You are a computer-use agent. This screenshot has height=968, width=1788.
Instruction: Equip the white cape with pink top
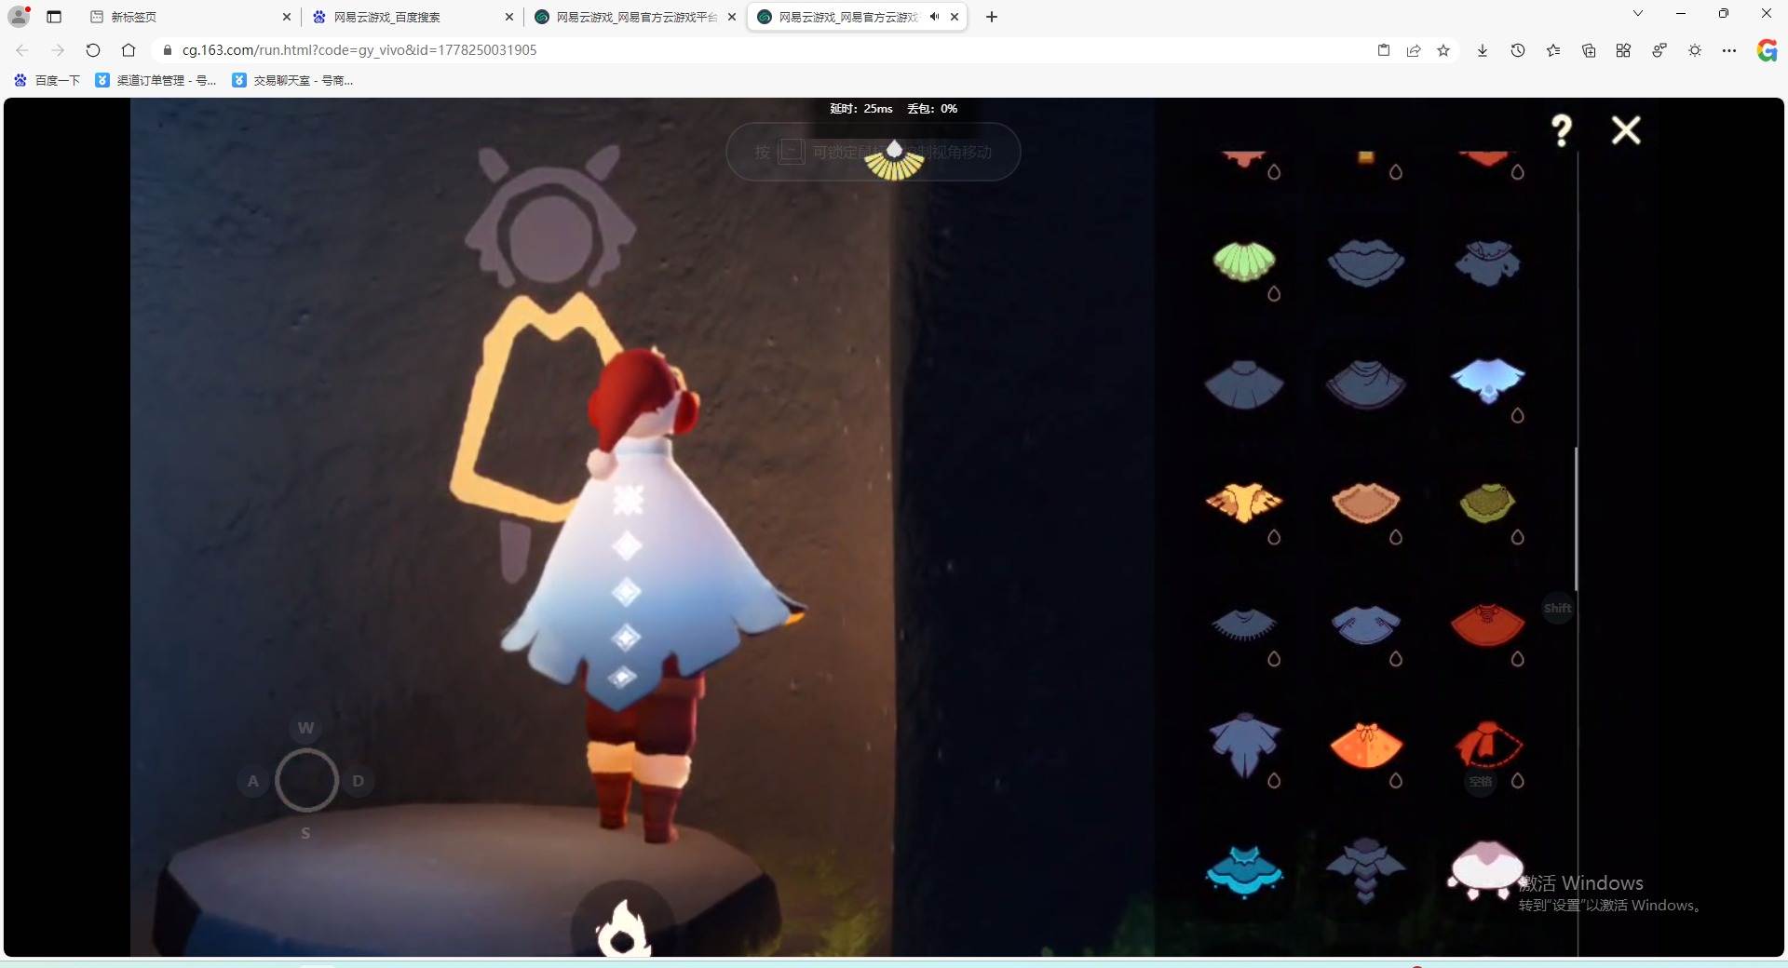pyautogui.click(x=1485, y=869)
